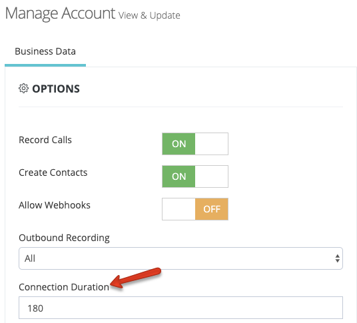The height and width of the screenshot is (323, 357).
Task: Click the up-down arrows on the All select
Action: (338, 258)
